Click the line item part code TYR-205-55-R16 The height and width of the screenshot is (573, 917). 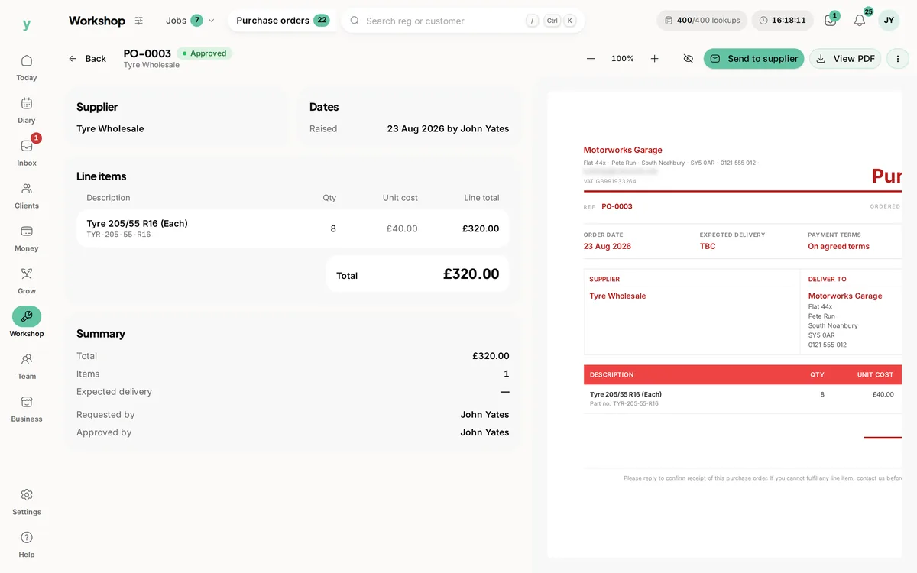click(118, 235)
